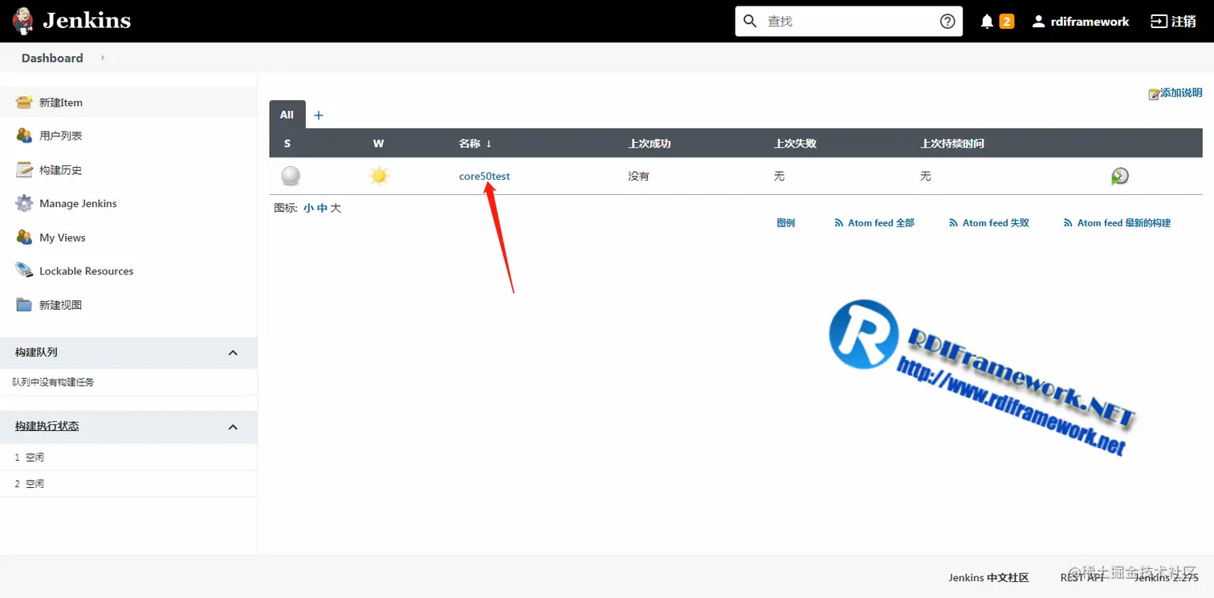Click RSS icon beside Atom feed 全部
This screenshot has width=1214, height=598.
click(x=839, y=223)
